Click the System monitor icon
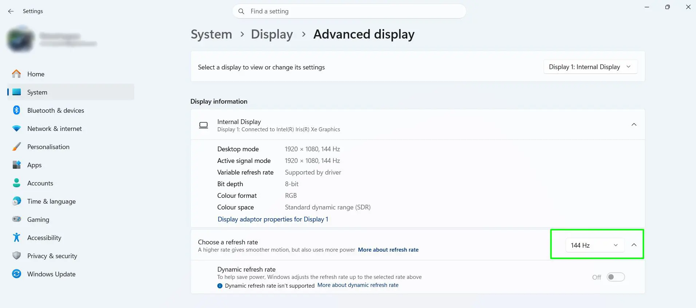The width and height of the screenshot is (696, 308). coord(16,92)
